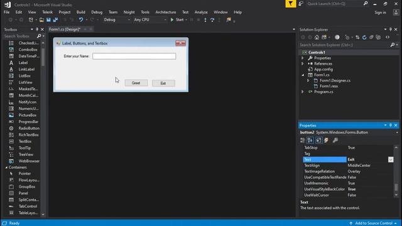Pin the Solution Explorer panel pushpin
The height and width of the screenshot is (226, 402).
(391, 30)
